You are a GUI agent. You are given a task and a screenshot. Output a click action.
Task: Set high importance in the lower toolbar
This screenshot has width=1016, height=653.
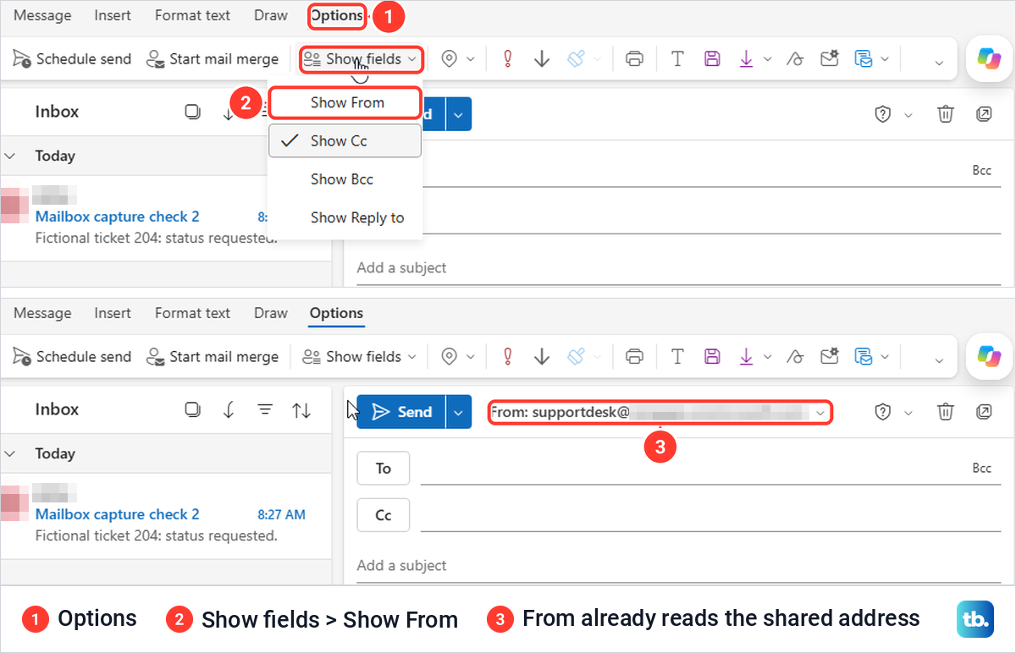(509, 356)
